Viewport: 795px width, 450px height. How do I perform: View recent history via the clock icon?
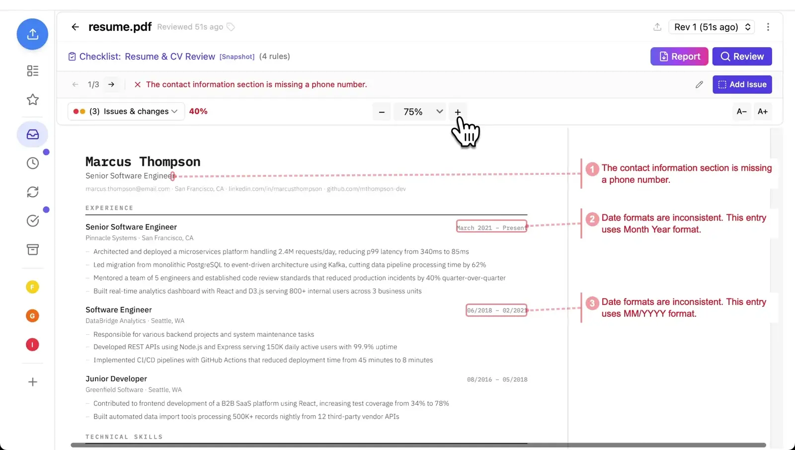[32, 163]
